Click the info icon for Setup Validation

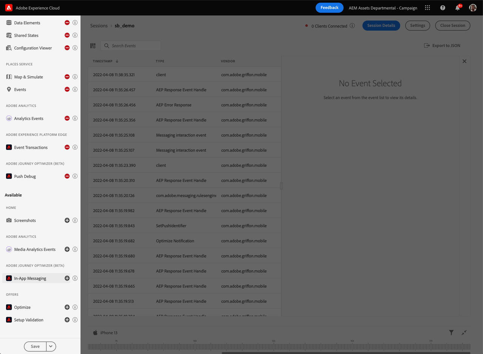(75, 320)
